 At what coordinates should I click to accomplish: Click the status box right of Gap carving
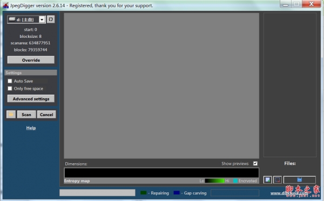(235, 193)
